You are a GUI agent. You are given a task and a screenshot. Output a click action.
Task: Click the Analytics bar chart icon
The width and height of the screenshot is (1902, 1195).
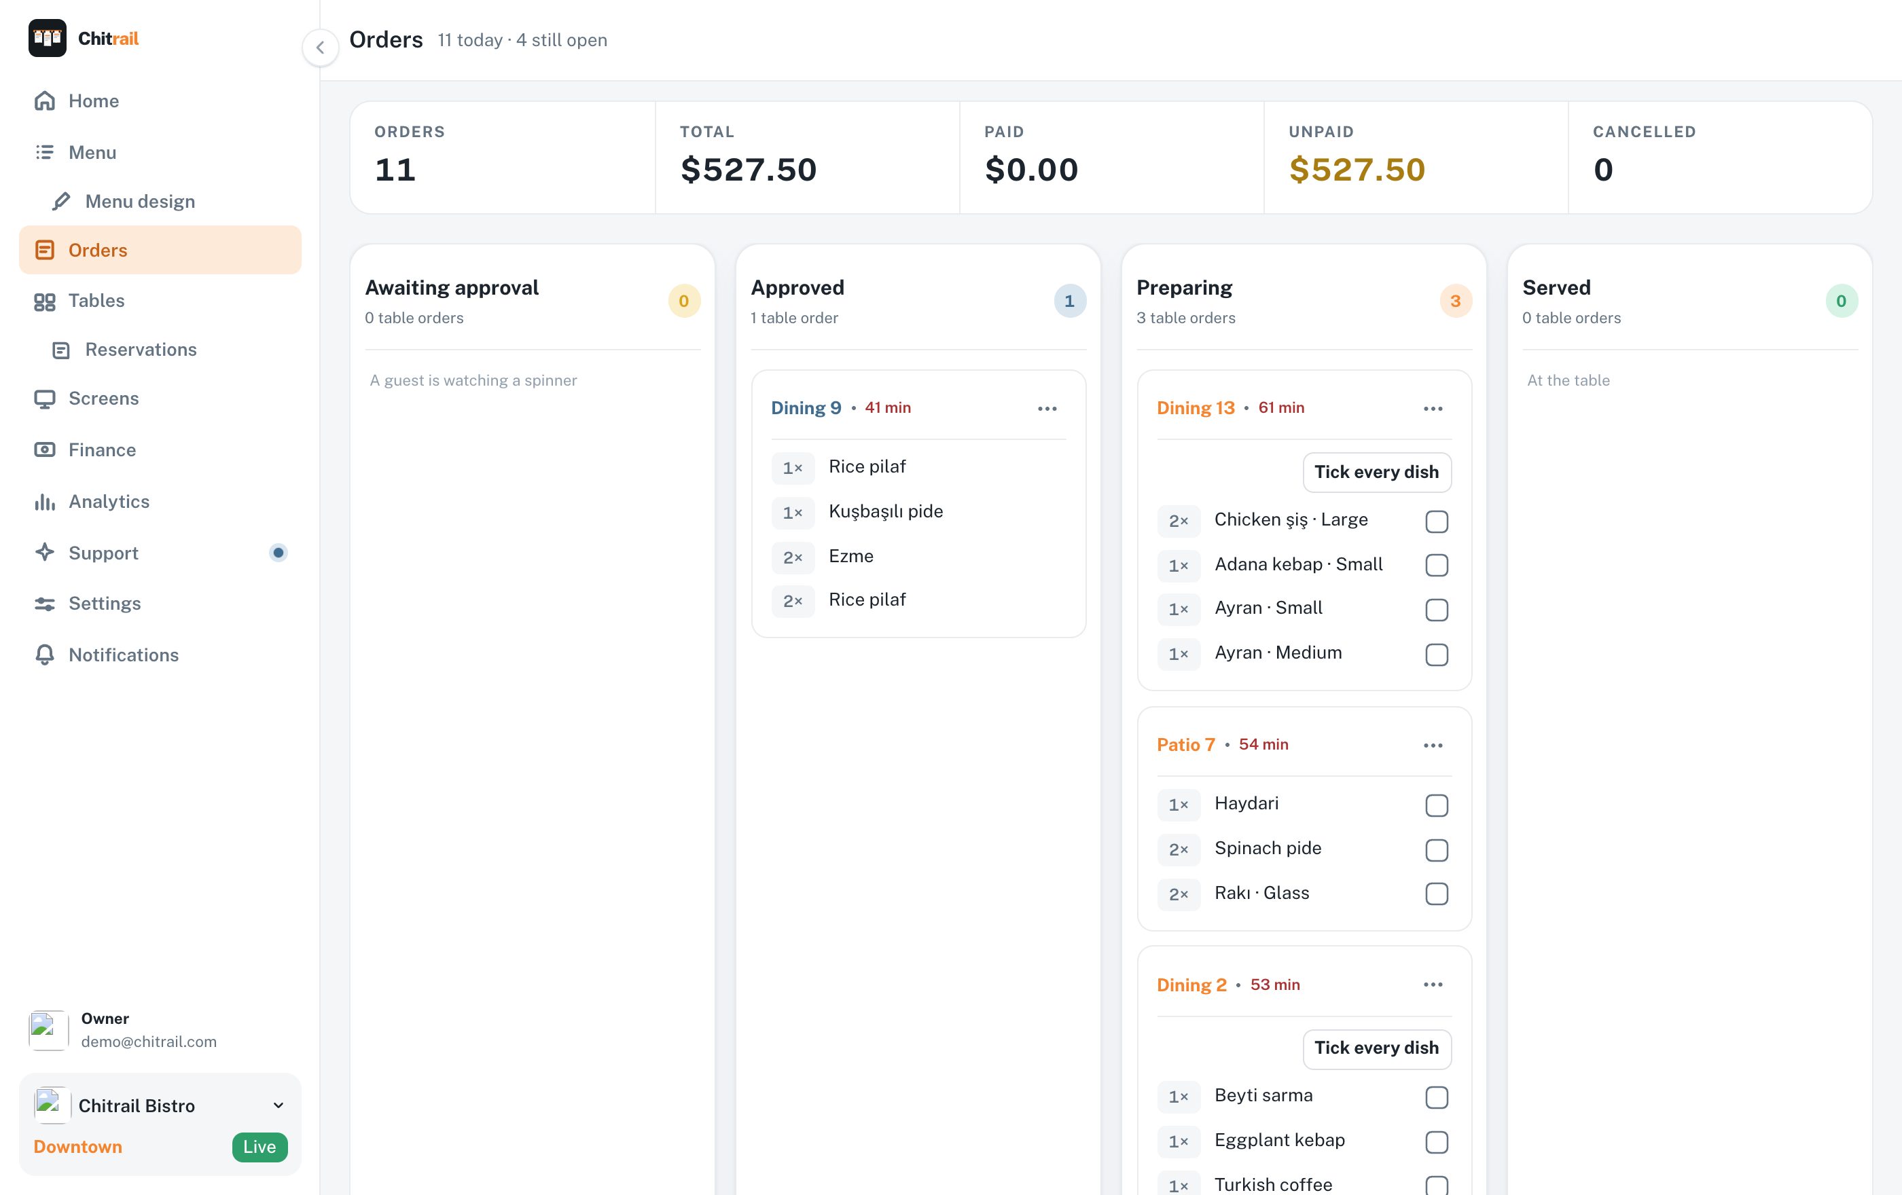[x=45, y=502]
